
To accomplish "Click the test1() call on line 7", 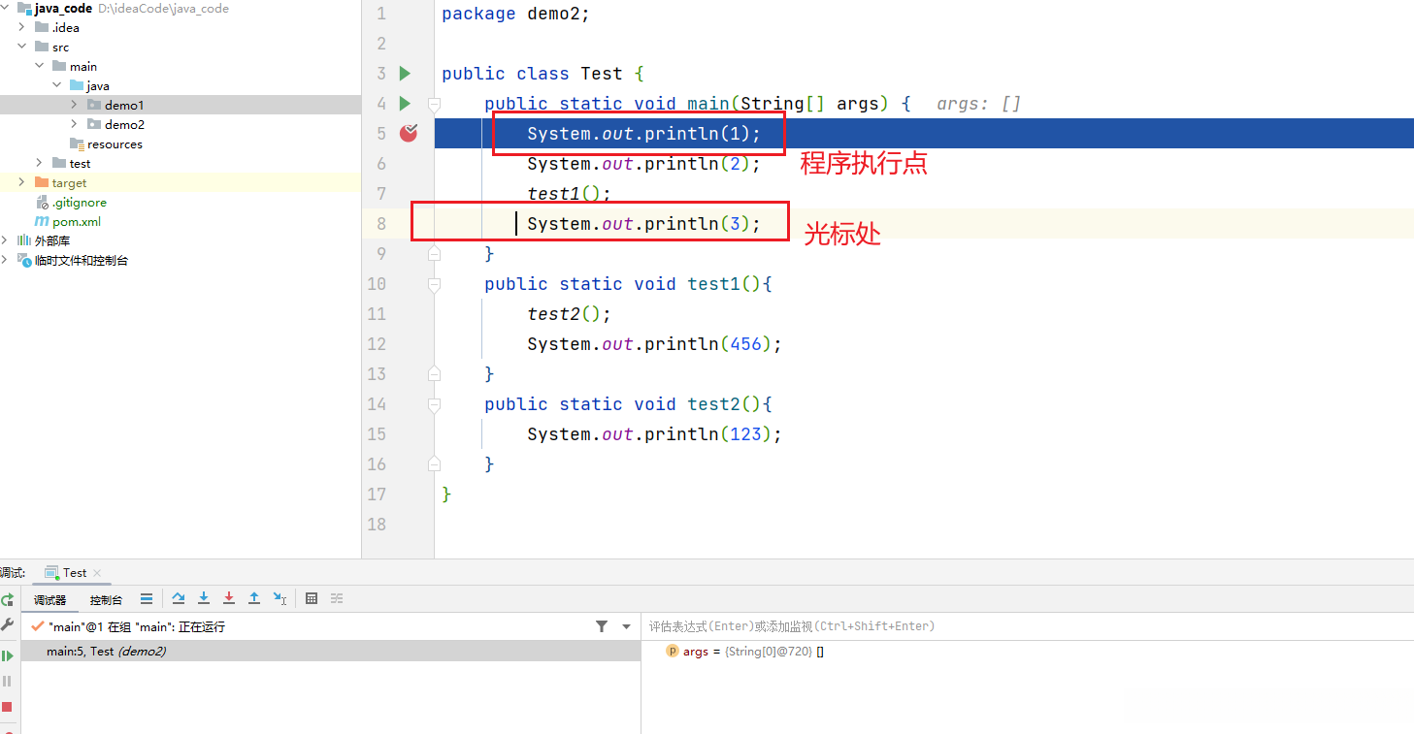I will coord(570,194).
